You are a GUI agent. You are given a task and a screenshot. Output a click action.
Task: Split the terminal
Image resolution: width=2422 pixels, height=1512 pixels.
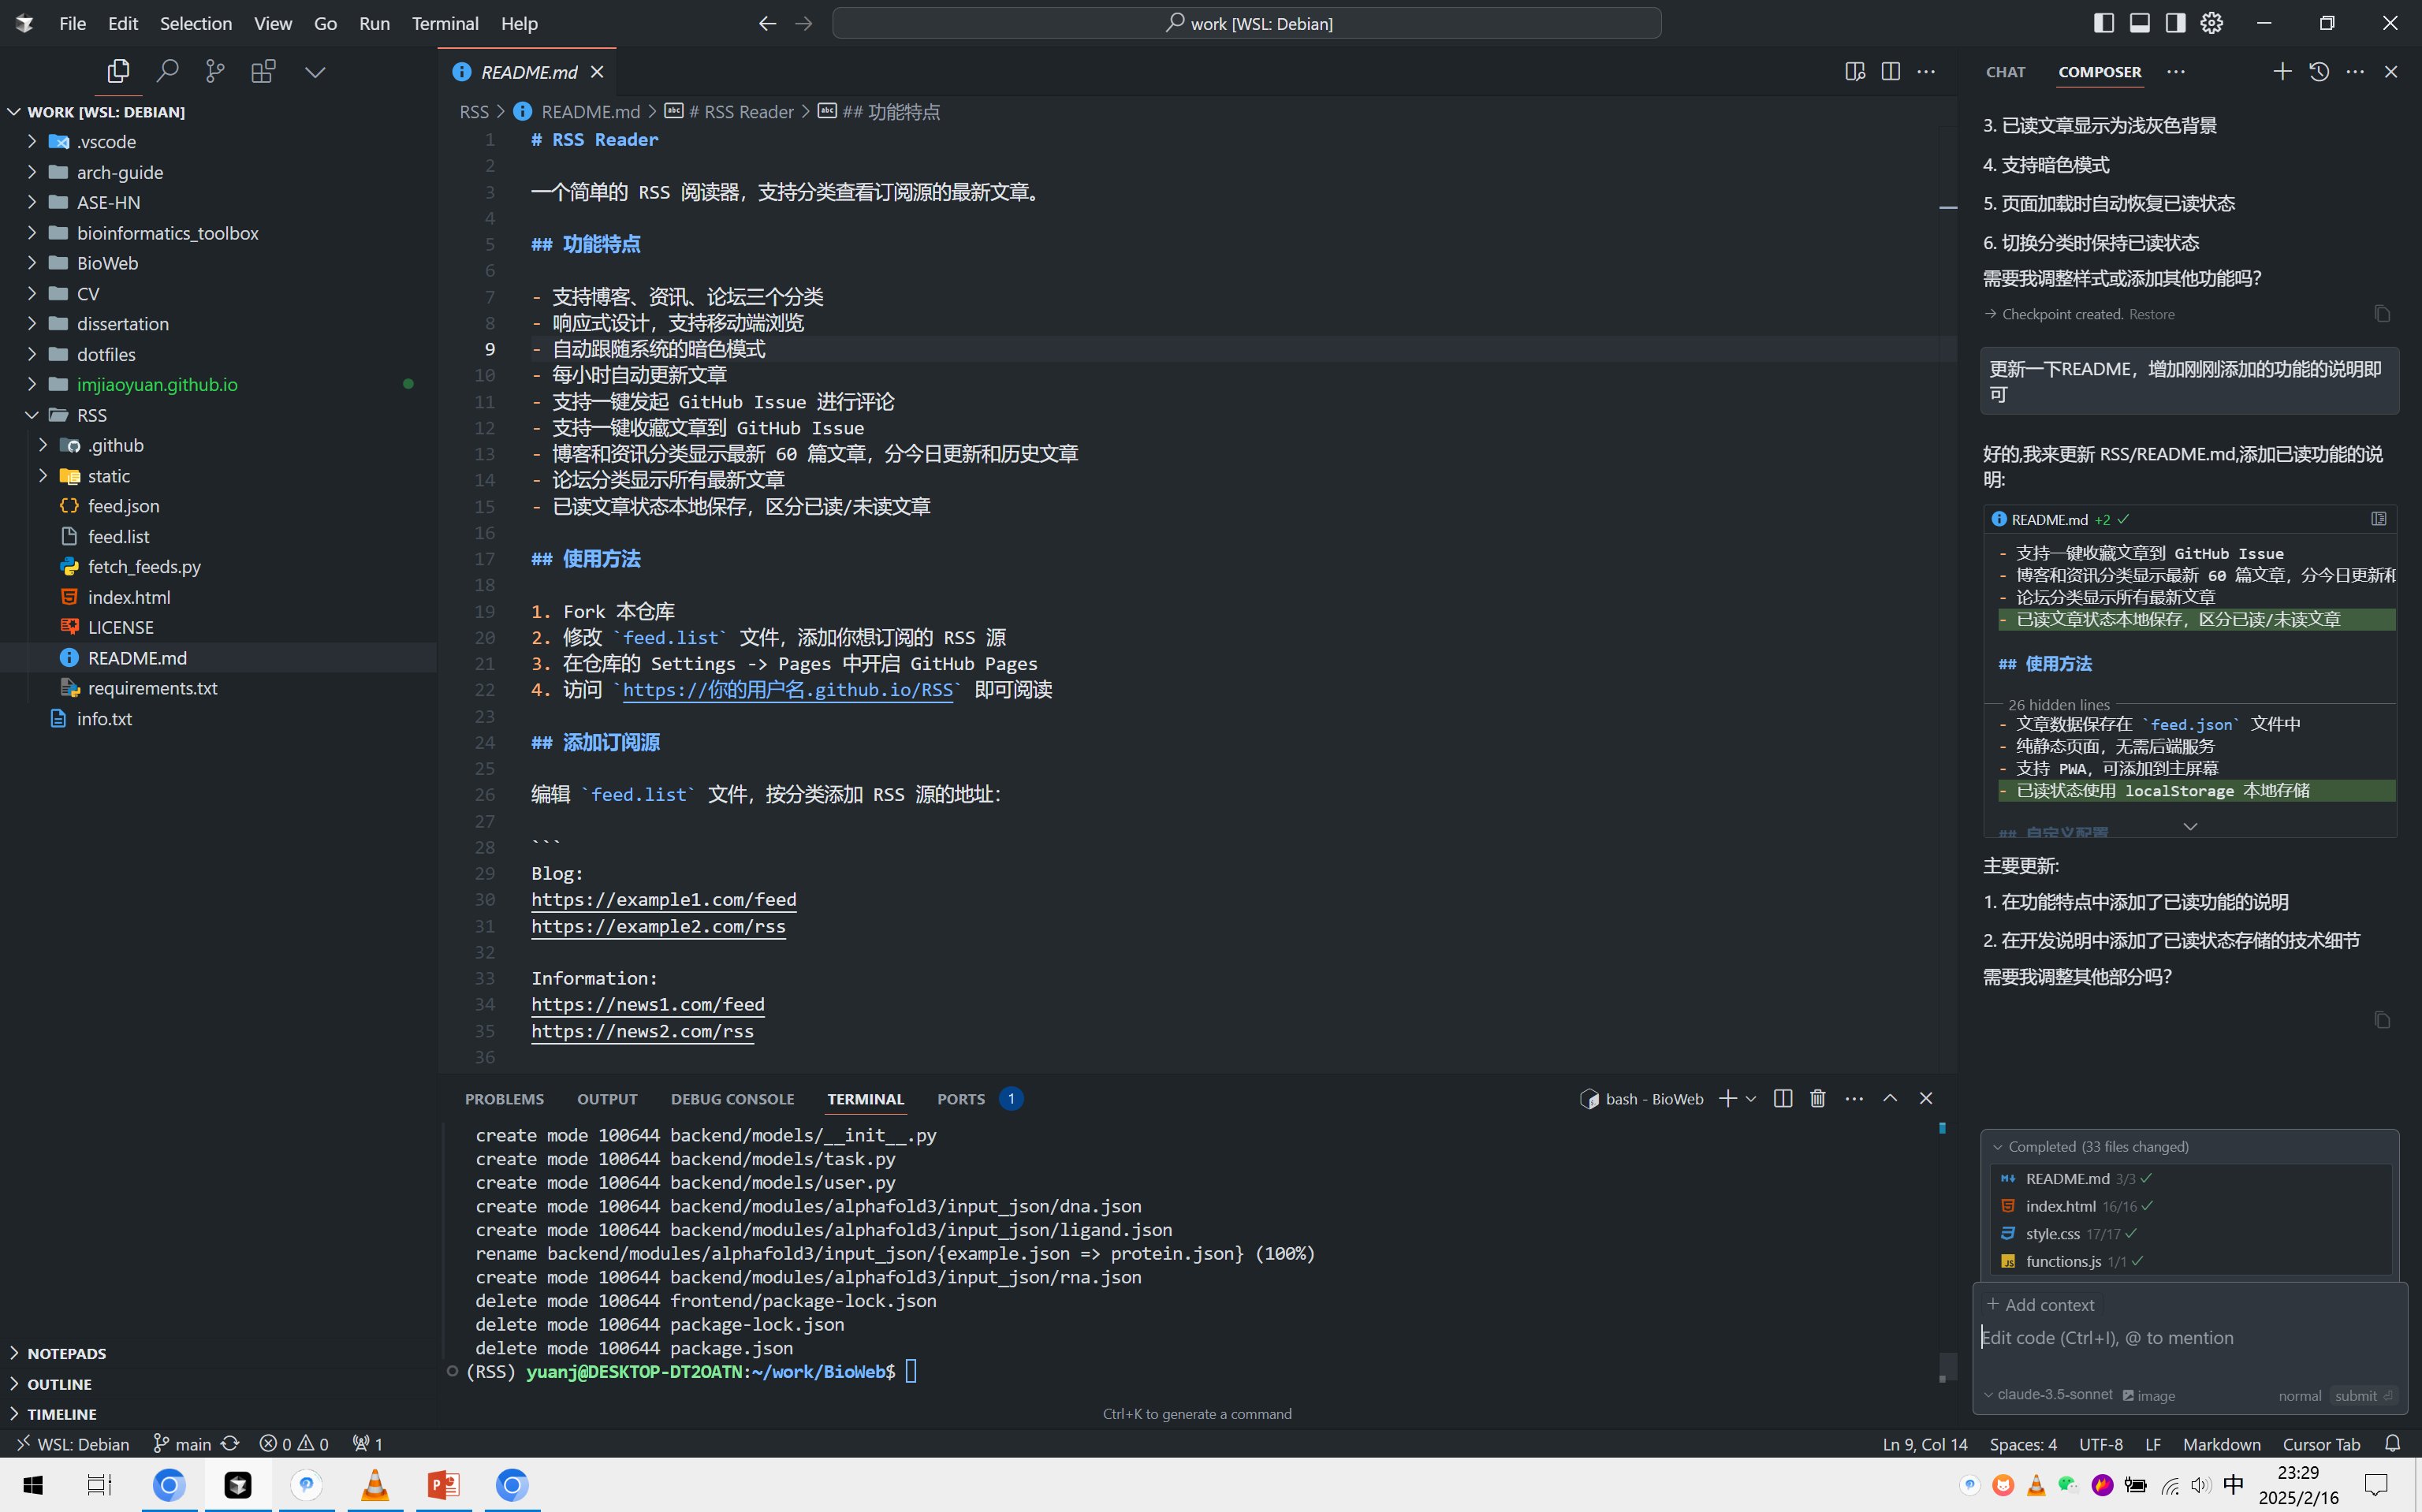tap(1782, 1098)
